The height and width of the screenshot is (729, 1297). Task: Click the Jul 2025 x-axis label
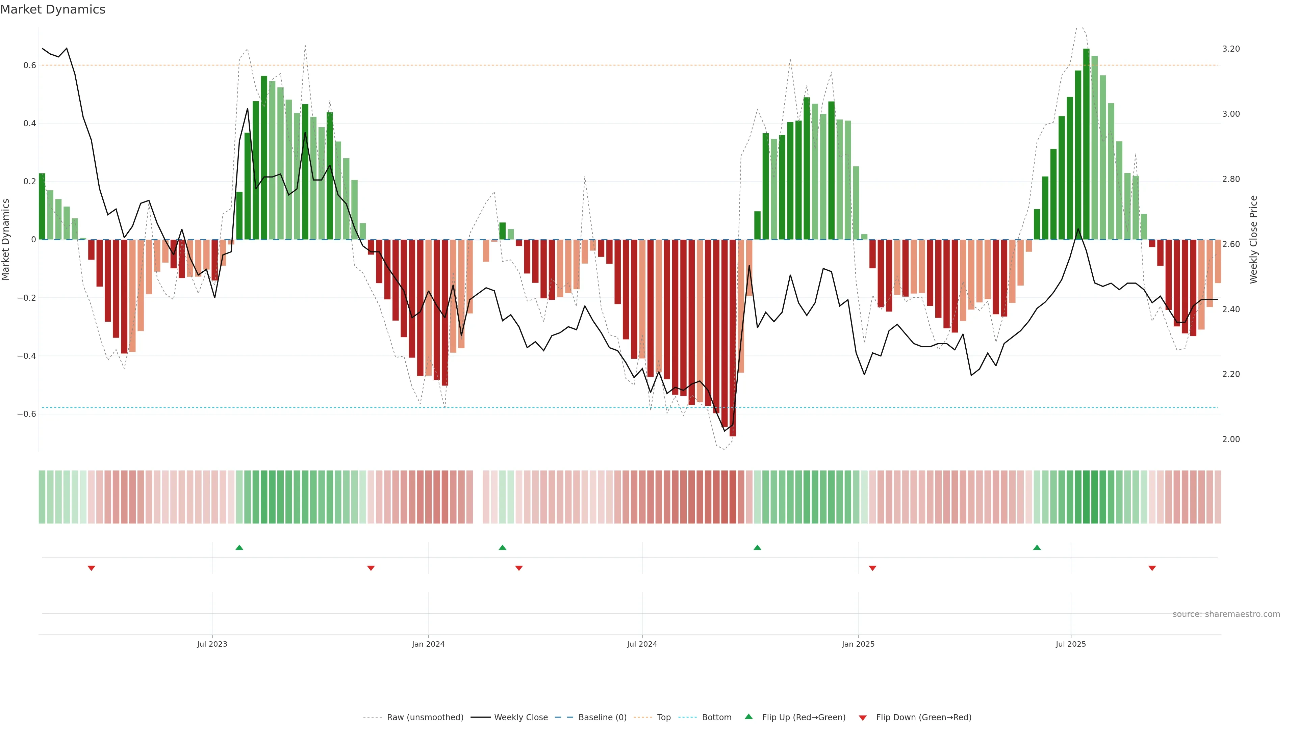tap(1070, 644)
